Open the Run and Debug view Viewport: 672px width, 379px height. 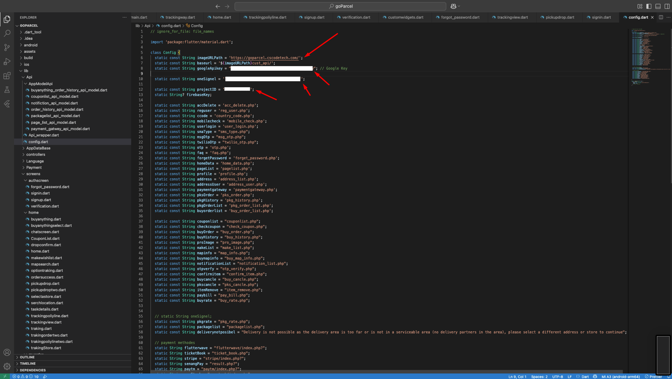point(7,62)
